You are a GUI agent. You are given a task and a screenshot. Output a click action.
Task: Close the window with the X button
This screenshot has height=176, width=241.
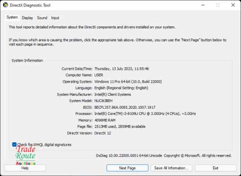tap(233, 5)
